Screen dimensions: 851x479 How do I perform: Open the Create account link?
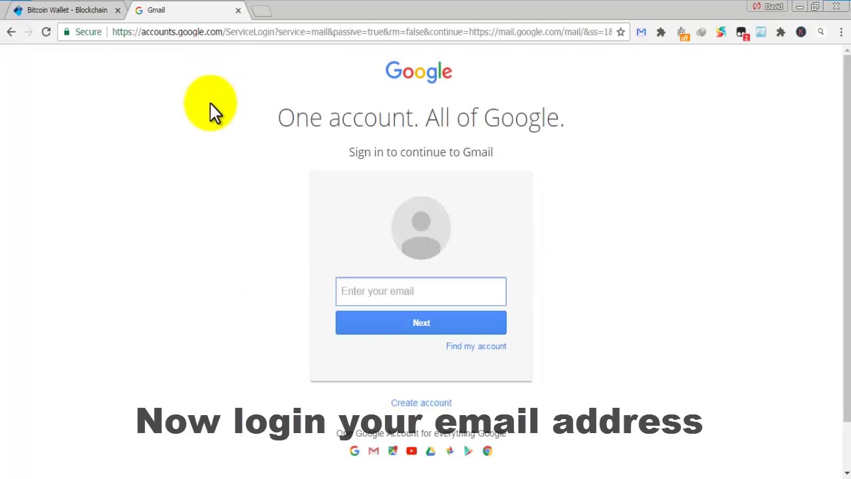coord(422,402)
